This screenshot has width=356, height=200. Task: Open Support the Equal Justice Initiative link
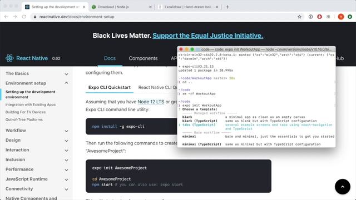[x=207, y=36]
